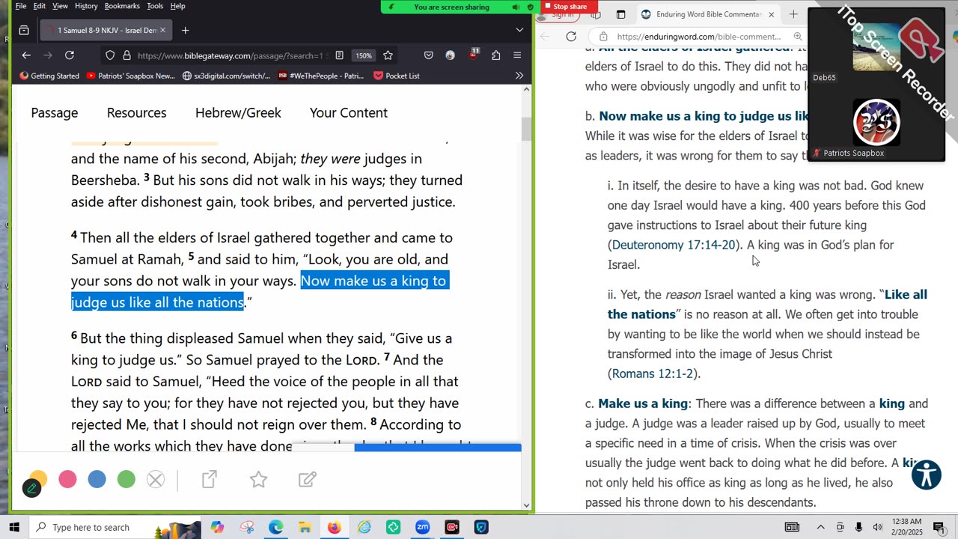Screen dimensions: 958x539
Task: Click the Bible Gateway page vertical scrollbar thumb
Action: click(x=525, y=129)
